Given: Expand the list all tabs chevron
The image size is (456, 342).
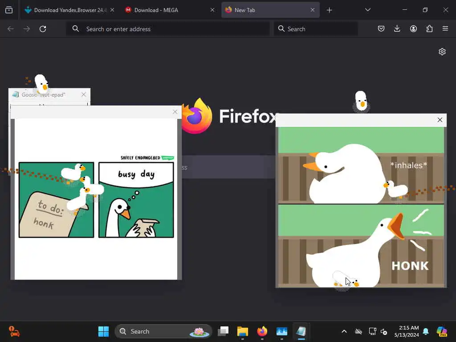Looking at the screenshot, I should [x=367, y=10].
